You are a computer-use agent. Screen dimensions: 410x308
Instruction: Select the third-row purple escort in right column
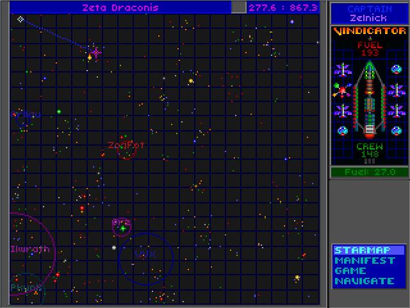click(x=397, y=111)
